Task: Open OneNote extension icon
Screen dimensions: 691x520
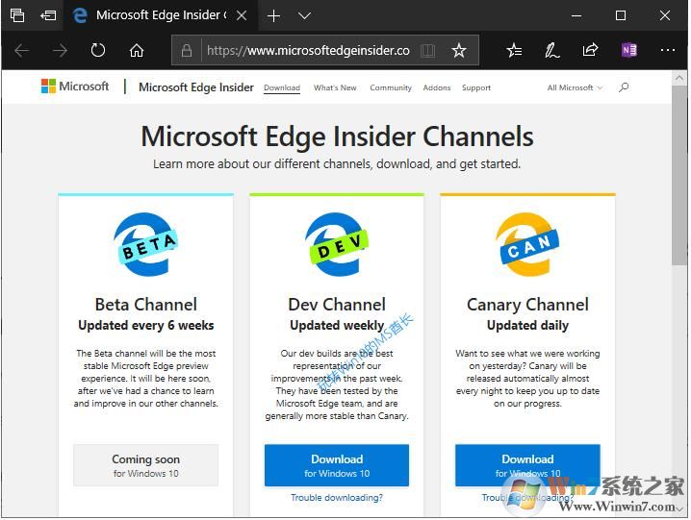Action: point(628,50)
